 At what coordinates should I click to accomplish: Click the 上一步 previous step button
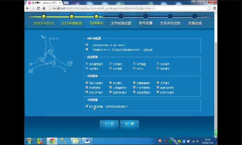point(109,124)
